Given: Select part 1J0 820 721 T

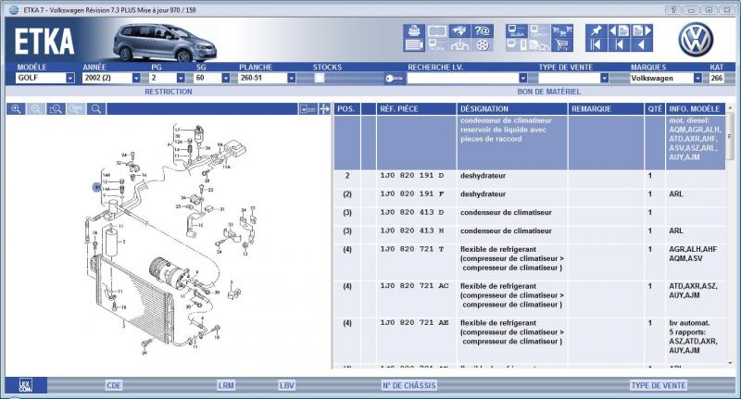Looking at the screenshot, I should click(411, 249).
